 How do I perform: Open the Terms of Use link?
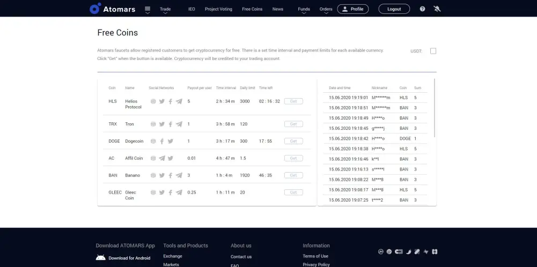[x=315, y=256]
